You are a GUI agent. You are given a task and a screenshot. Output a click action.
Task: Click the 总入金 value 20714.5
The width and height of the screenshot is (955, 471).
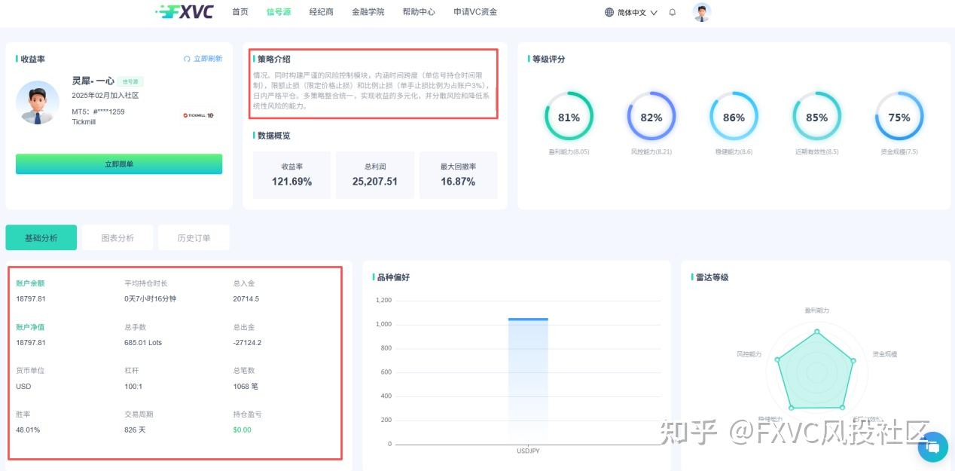pos(246,299)
